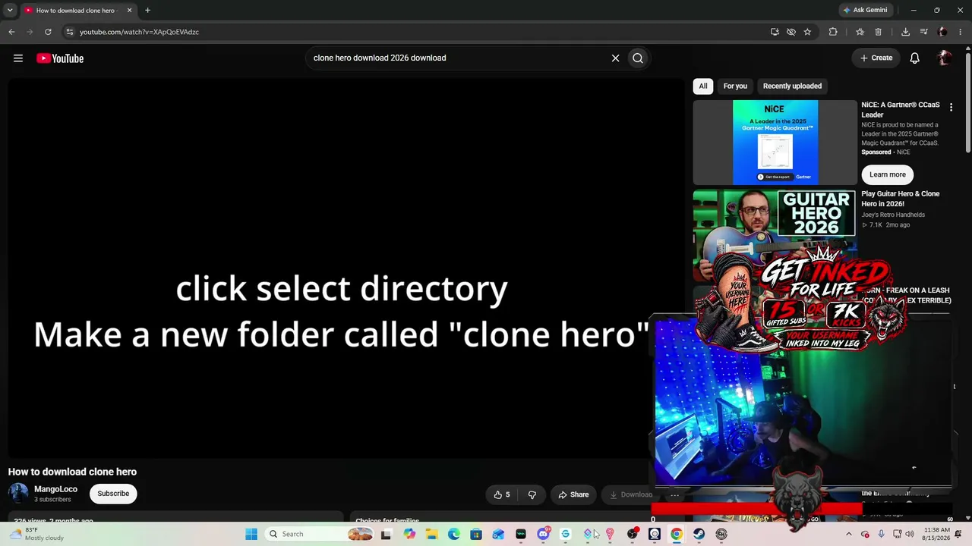Open the tab search dropdown arrow
Screen dimensions: 972x546
click(10, 11)
